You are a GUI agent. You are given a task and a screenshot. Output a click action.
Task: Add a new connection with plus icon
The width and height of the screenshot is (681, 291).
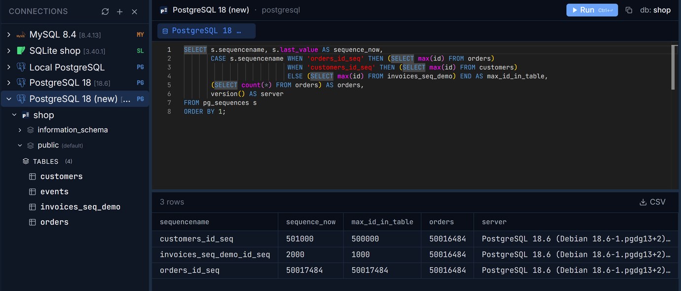(x=119, y=11)
